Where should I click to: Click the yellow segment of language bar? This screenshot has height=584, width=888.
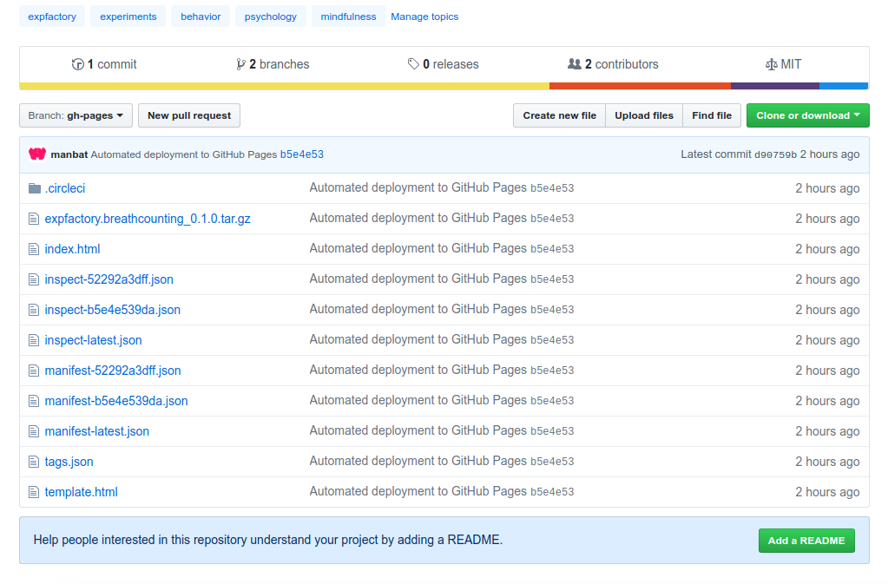tap(285, 86)
